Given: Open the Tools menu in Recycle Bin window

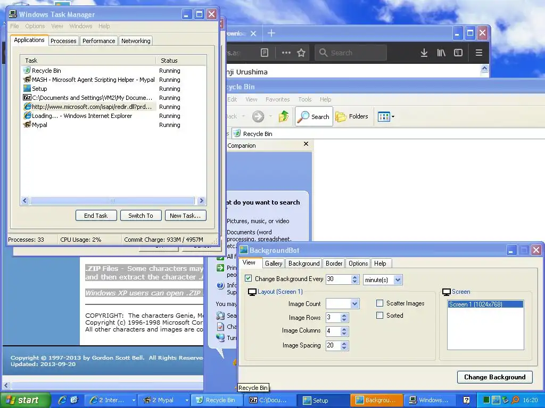Looking at the screenshot, I should point(305,99).
